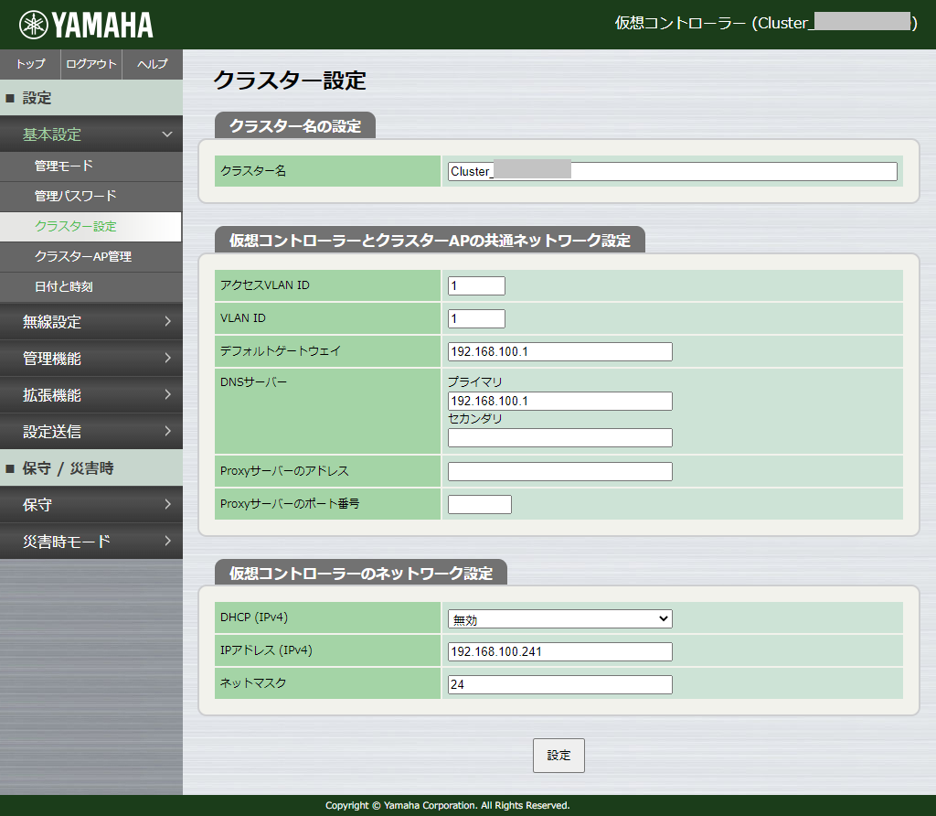Expand the 保守 menu
Image resolution: width=936 pixels, height=816 pixels.
(91, 504)
